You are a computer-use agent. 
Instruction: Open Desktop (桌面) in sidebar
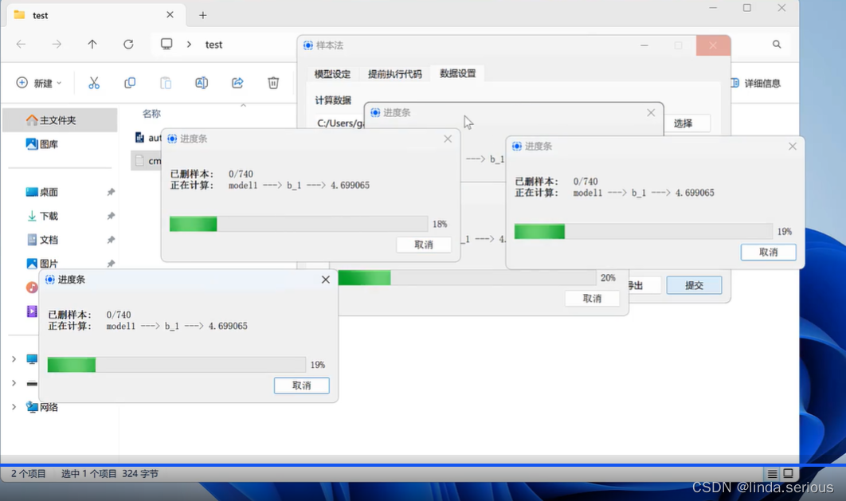click(x=43, y=192)
